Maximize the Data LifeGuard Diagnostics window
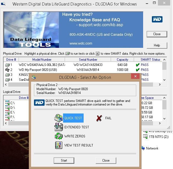173x169 pixels. (154, 3)
